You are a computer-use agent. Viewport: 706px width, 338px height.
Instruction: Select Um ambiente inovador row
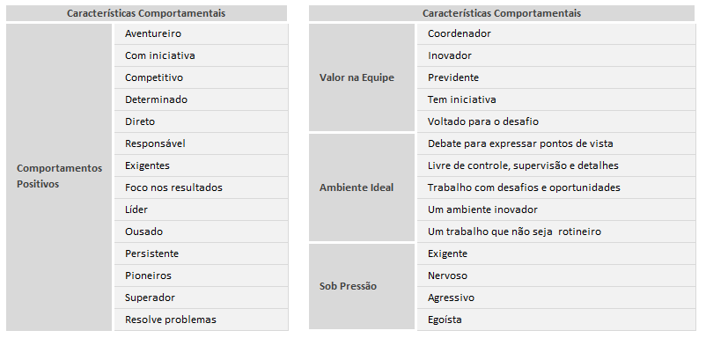tap(556, 209)
